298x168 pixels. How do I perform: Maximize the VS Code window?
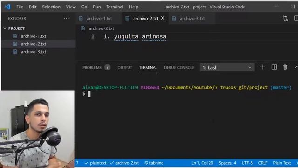292,7
